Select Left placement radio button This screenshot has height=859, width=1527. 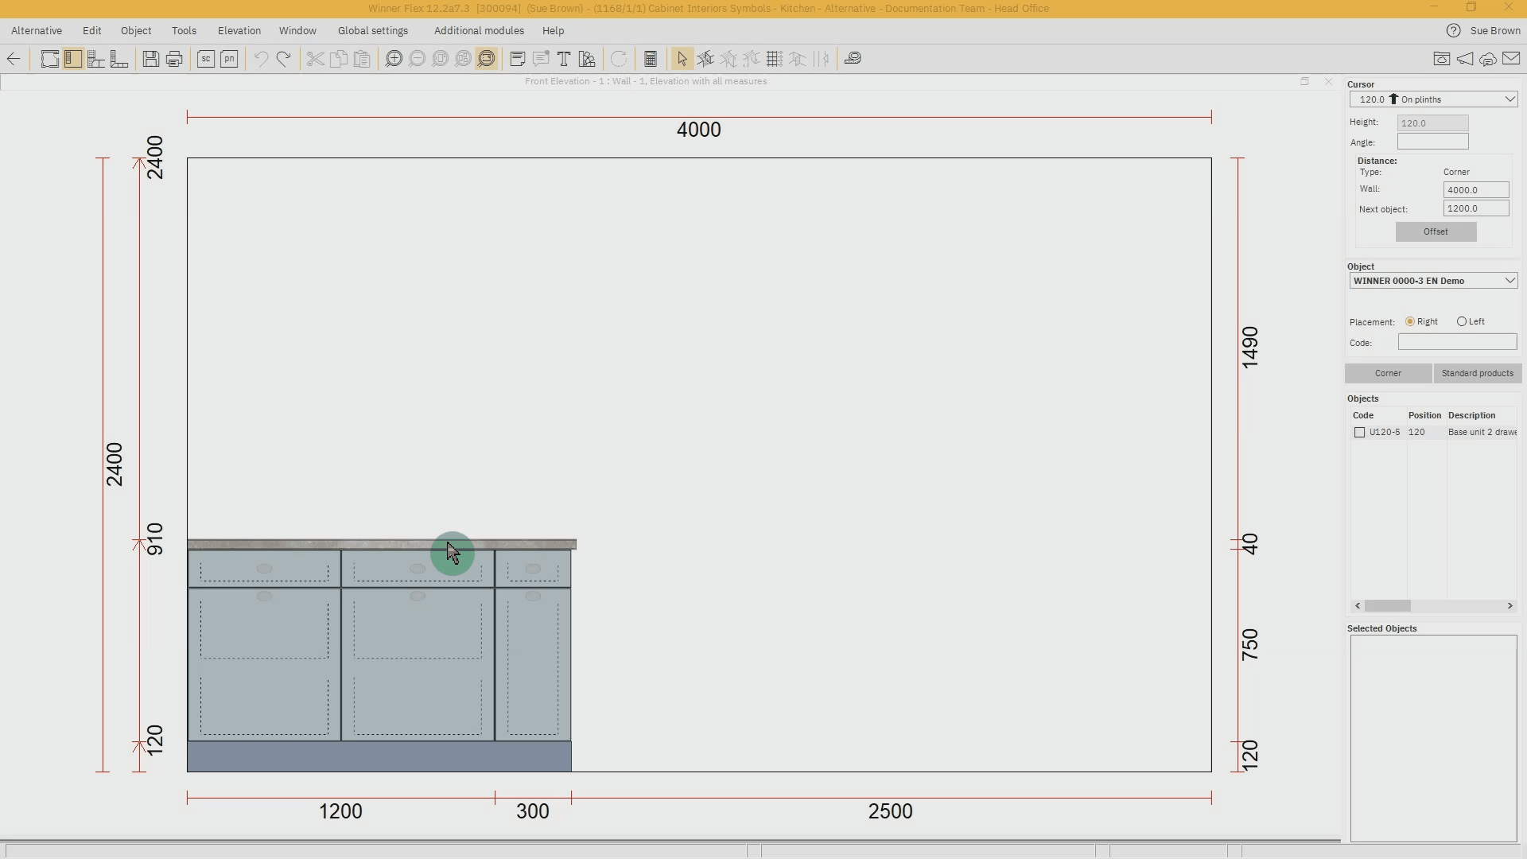click(1463, 321)
